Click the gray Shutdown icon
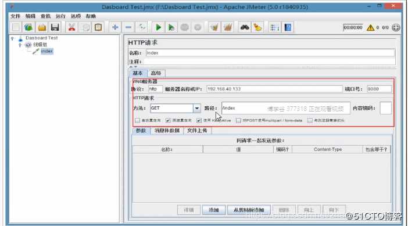Viewport: 408px width, 226px height. point(198,27)
